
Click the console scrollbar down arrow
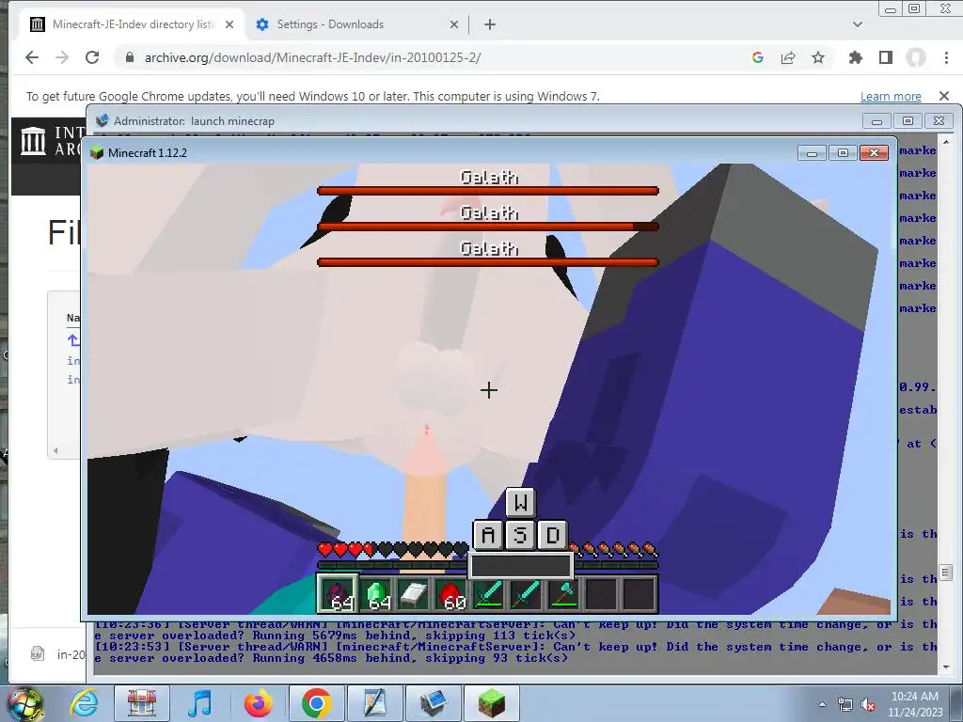946,667
